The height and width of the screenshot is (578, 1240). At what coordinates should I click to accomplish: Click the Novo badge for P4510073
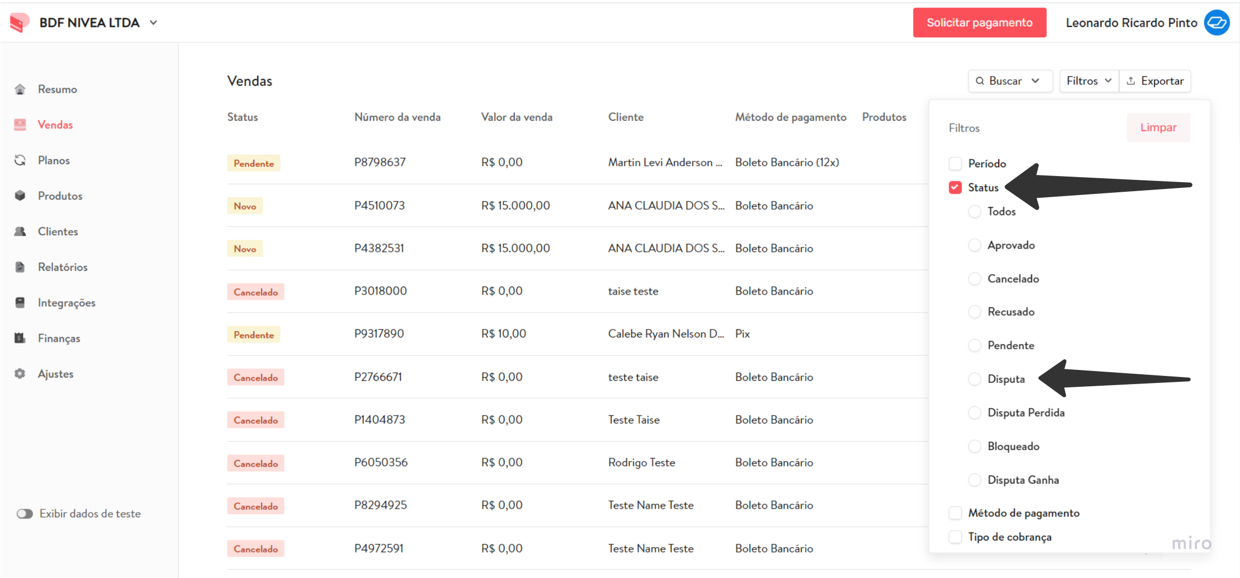[x=245, y=206]
